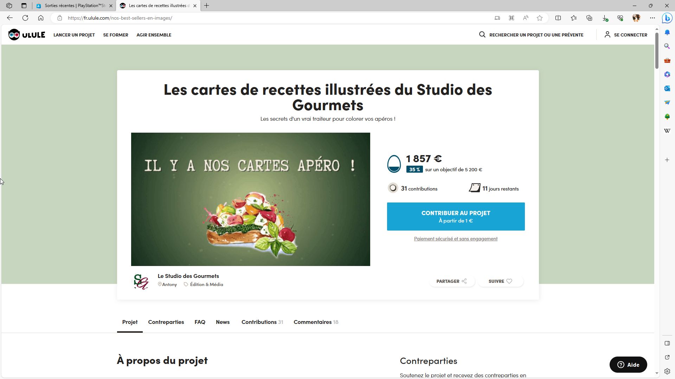Screen dimensions: 675x379
Task: Click Contribuer au projet button
Action: click(x=456, y=217)
